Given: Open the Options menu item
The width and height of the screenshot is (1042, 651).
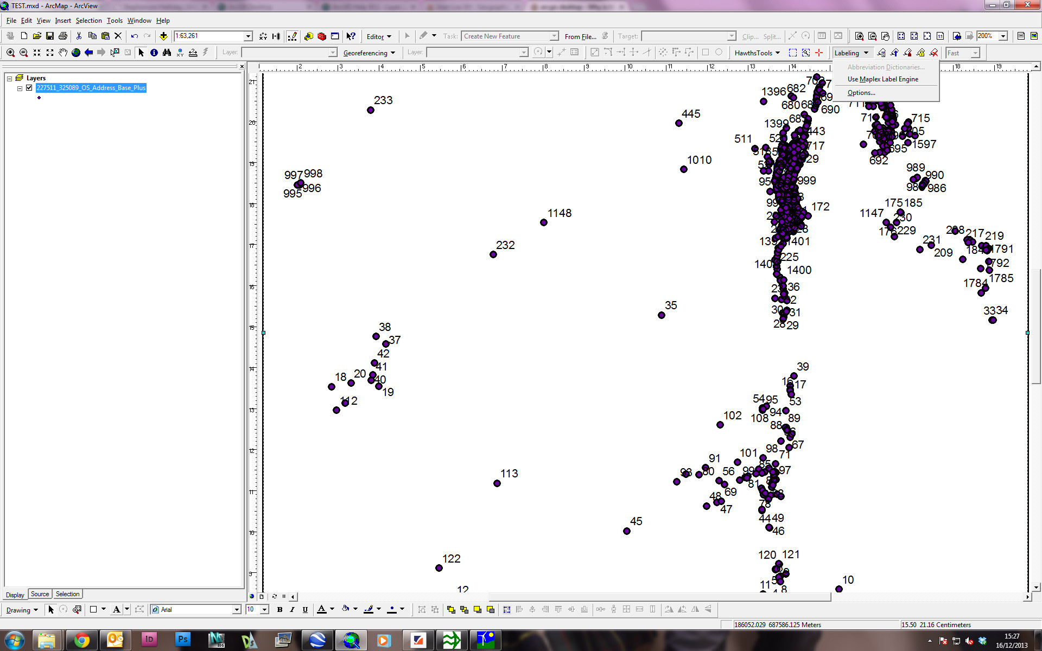Looking at the screenshot, I should (x=861, y=92).
